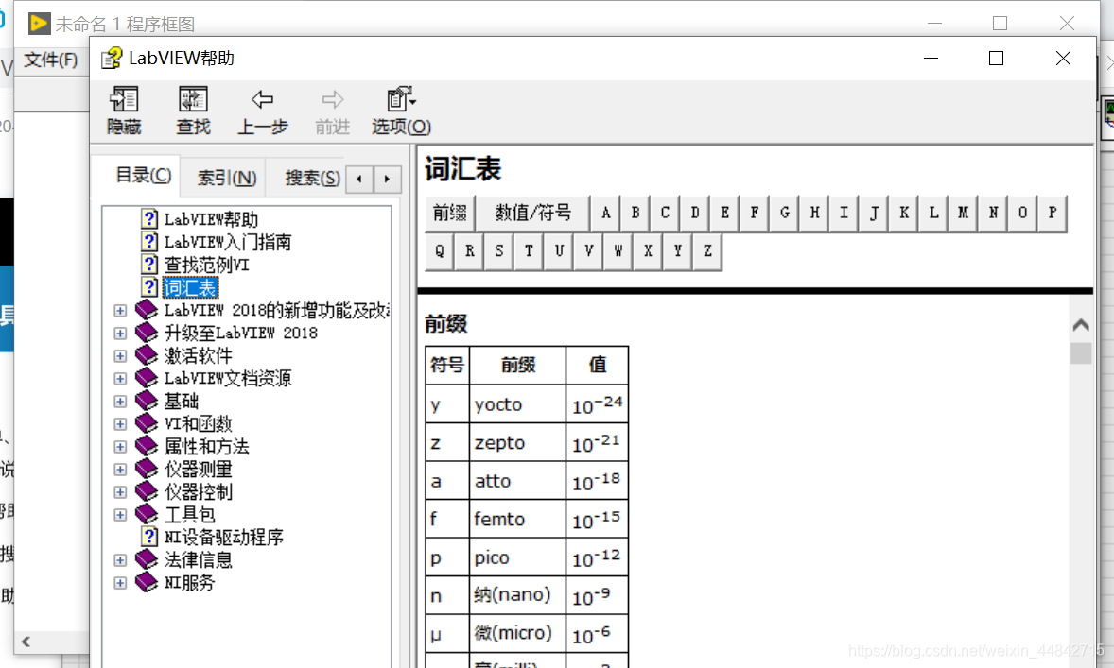Expand the 激活软件 plus sign

click(x=120, y=355)
